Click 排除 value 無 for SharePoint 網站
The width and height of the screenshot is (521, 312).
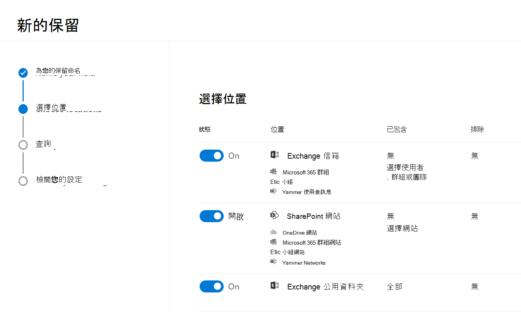tap(475, 216)
